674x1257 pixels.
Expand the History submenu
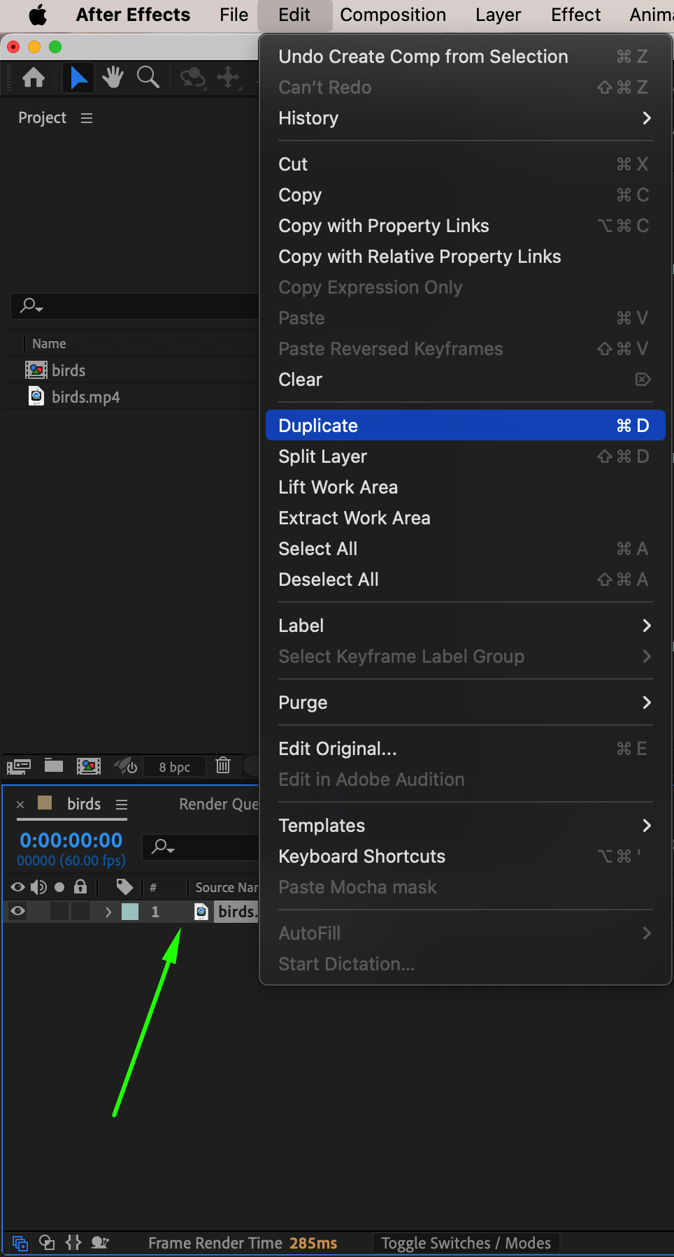(465, 118)
